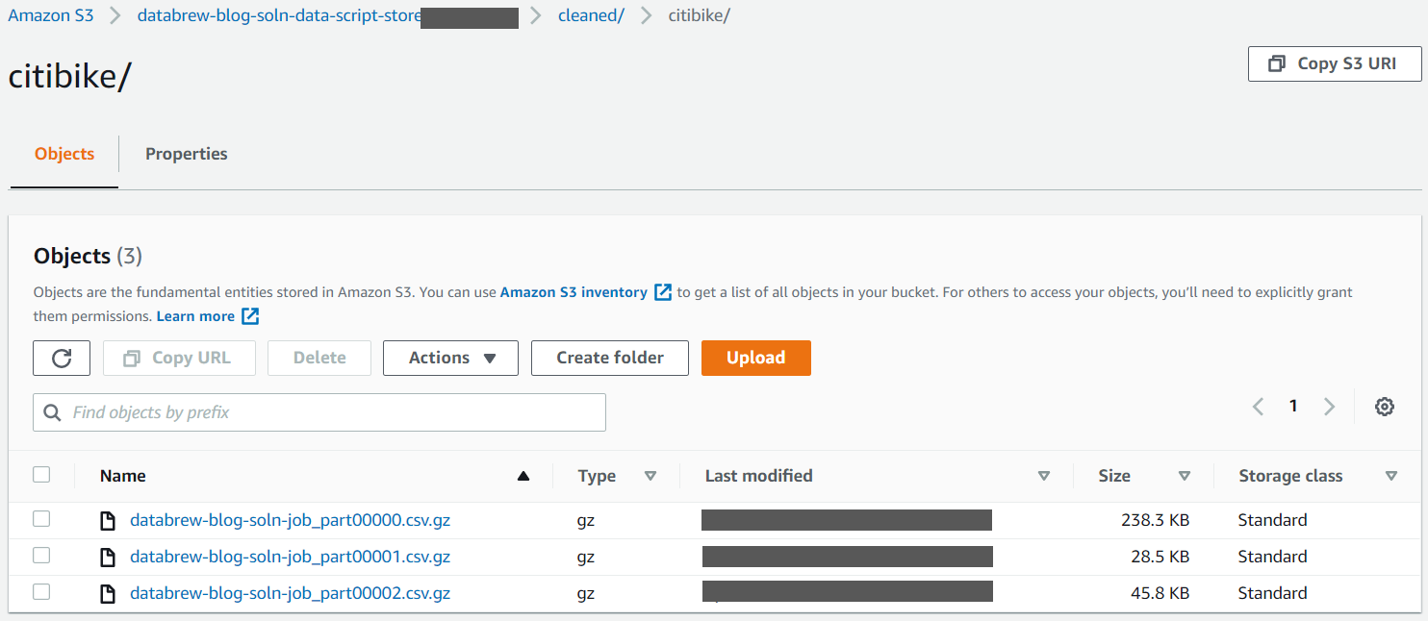The height and width of the screenshot is (621, 1428).
Task: Go to previous page arrow in pagination
Action: (x=1258, y=407)
